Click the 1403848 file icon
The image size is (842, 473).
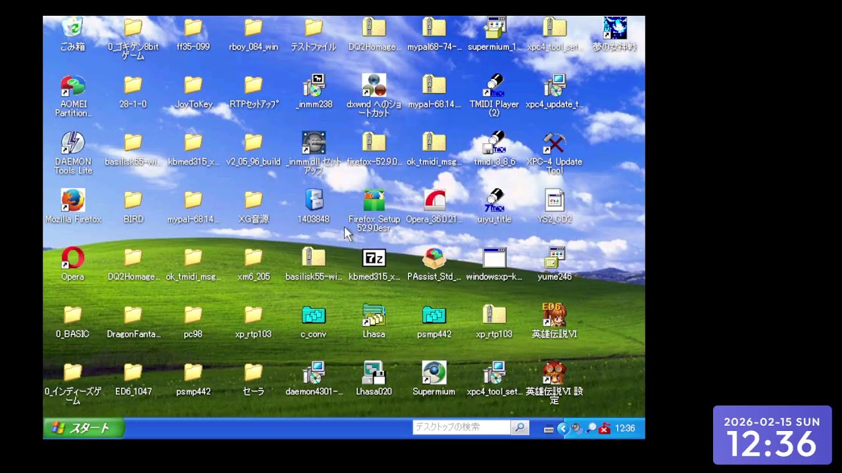tap(314, 200)
